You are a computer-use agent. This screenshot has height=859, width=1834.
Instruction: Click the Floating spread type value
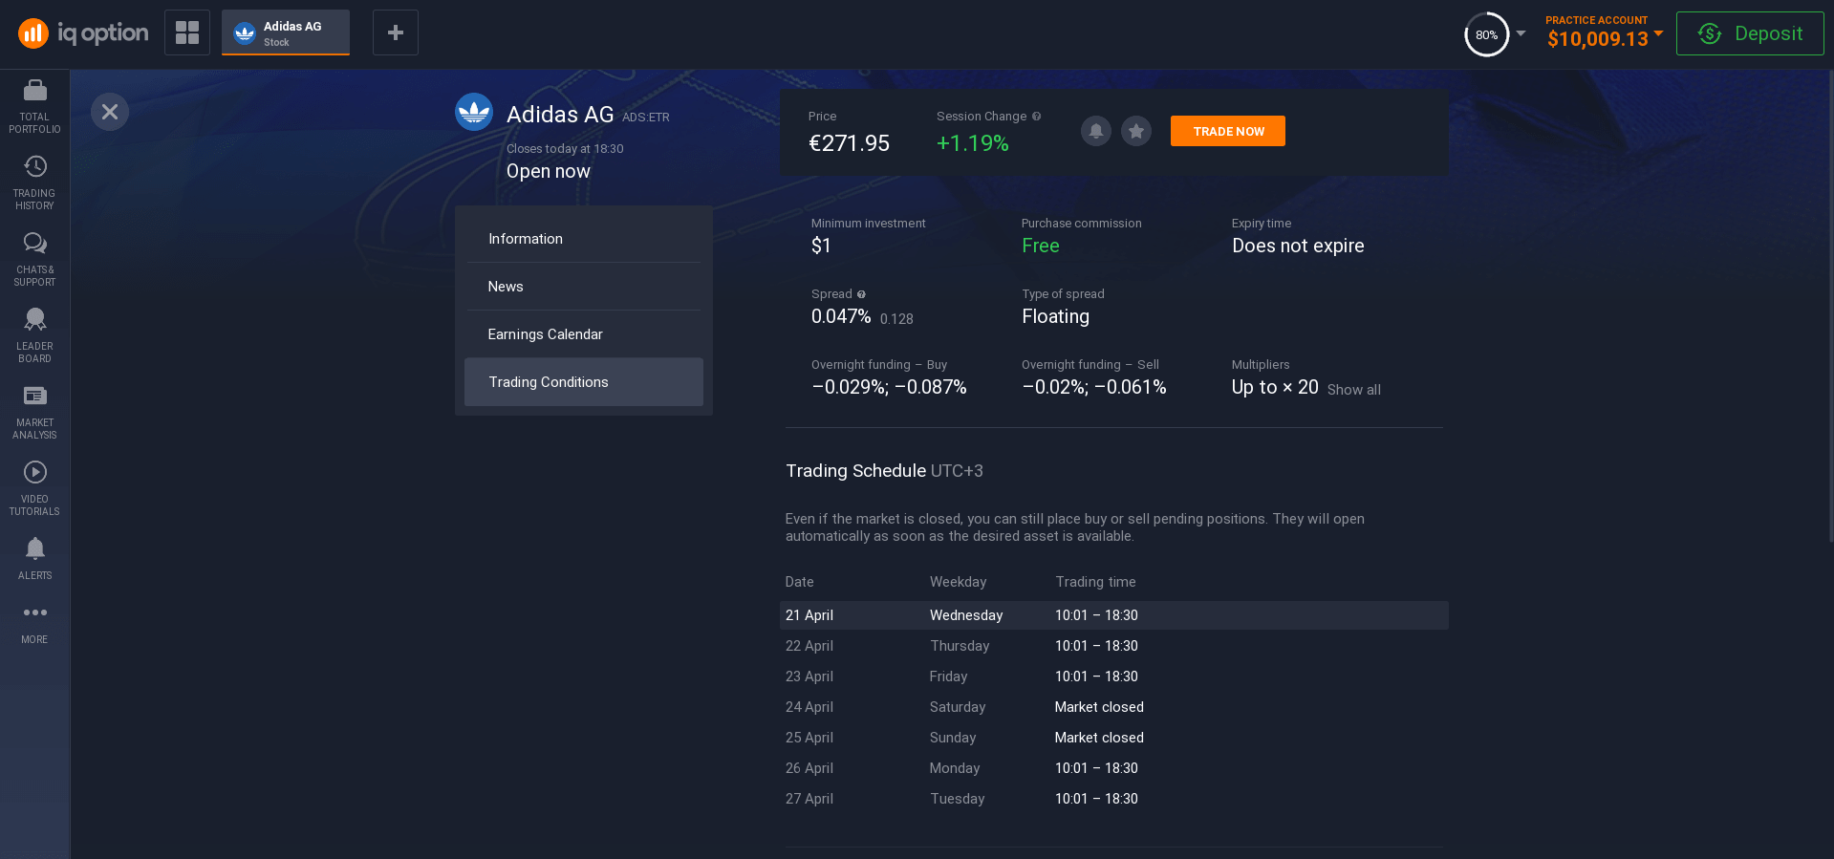[1055, 316]
